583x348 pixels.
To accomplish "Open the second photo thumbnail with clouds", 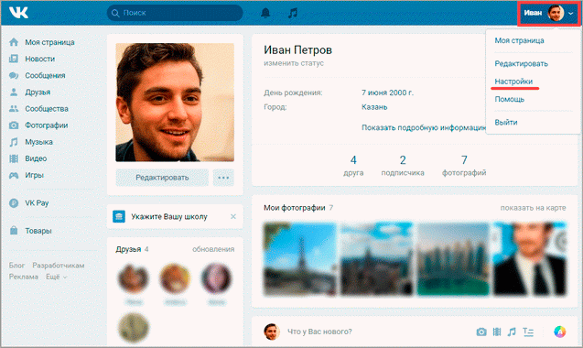I will (377, 259).
